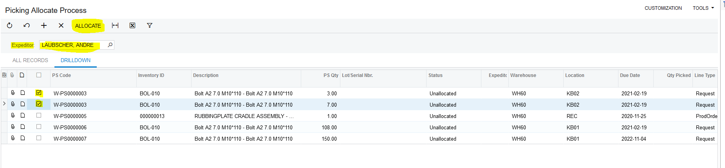Viewport: 725px width, 168px height.
Task: Click attachment icon for W-PS0000005 row
Action: pos(13,116)
